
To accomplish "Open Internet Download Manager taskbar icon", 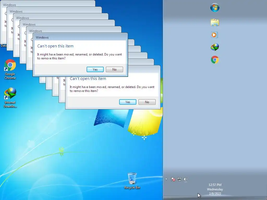I will (x=215, y=47).
